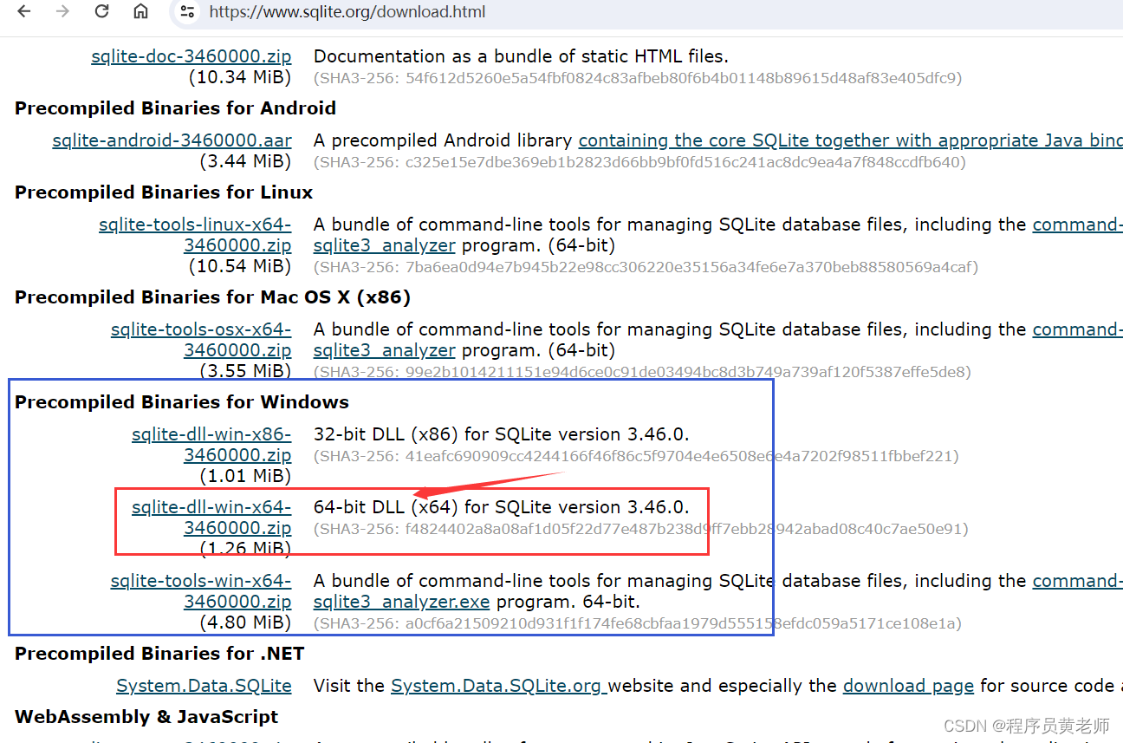Open the sqlite3_analyzer.exe link for Windows
This screenshot has width=1123, height=743.
pos(401,602)
